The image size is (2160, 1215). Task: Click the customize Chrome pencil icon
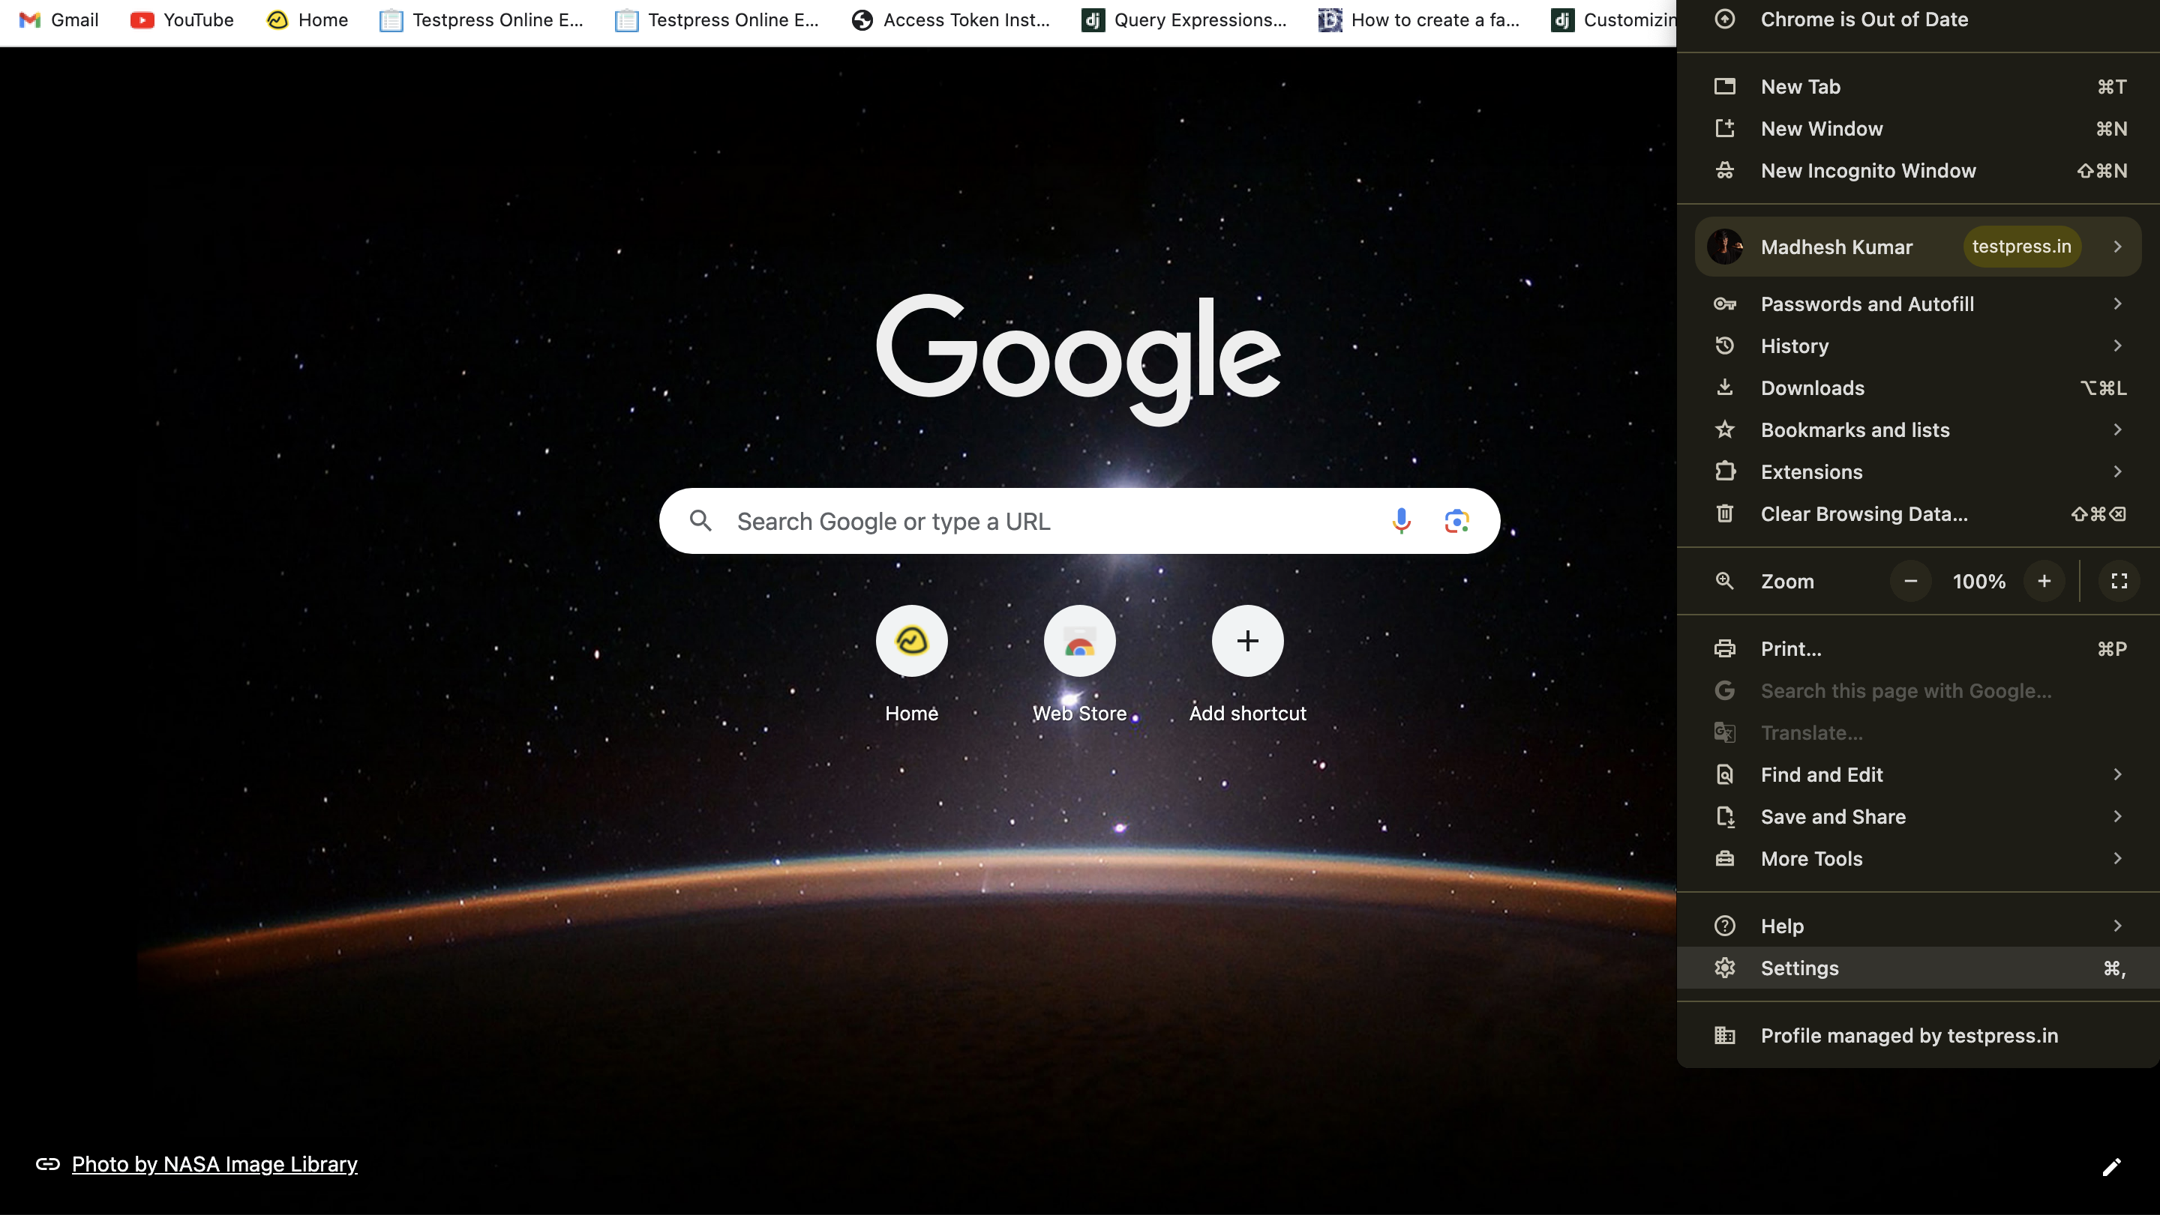point(2111,1166)
